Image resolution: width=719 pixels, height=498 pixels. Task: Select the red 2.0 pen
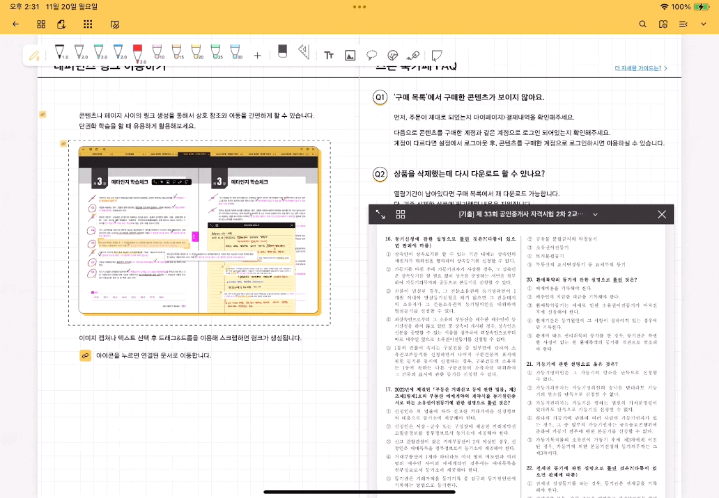[138, 54]
